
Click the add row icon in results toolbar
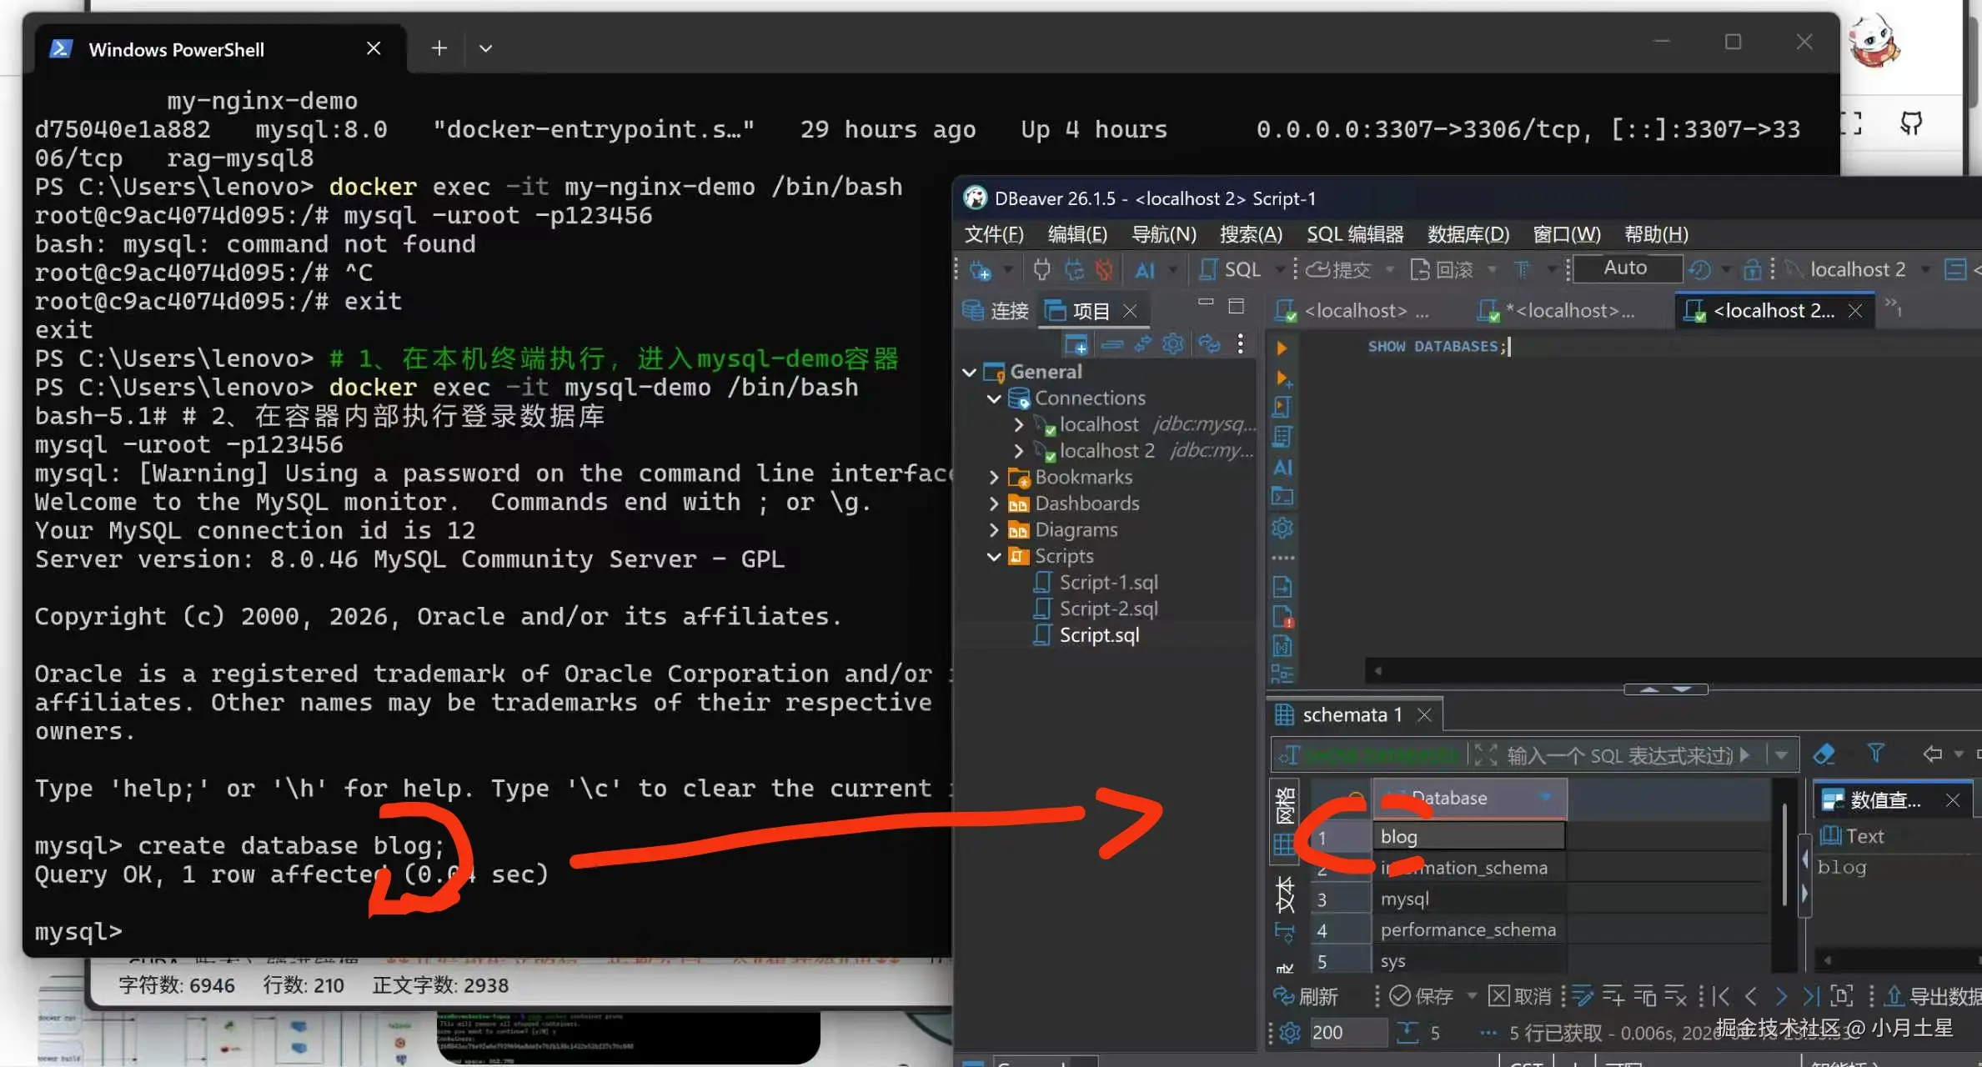click(1613, 995)
